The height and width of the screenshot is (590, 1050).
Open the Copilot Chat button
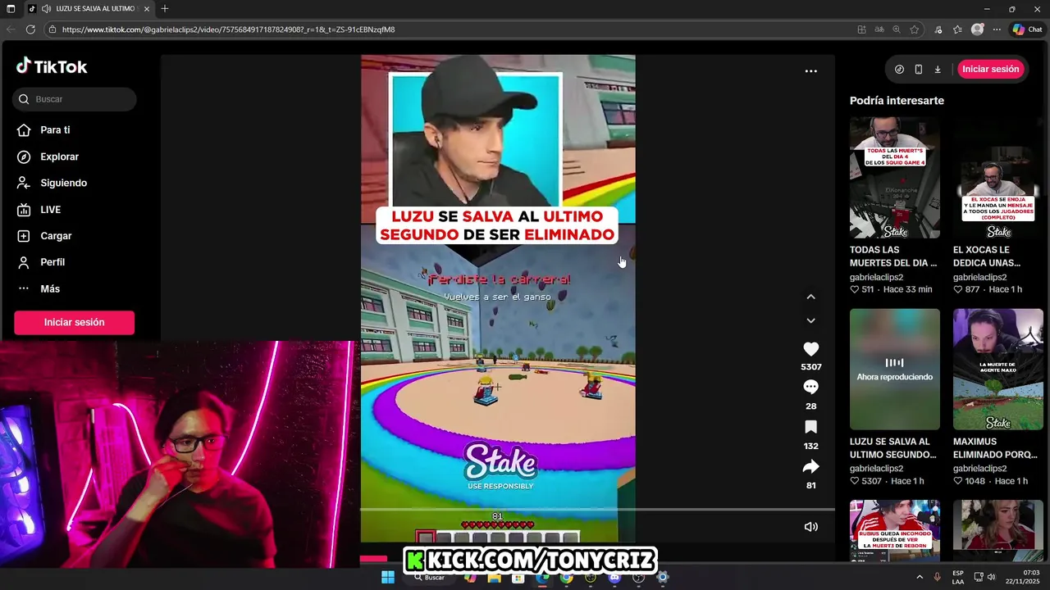tap(1027, 29)
